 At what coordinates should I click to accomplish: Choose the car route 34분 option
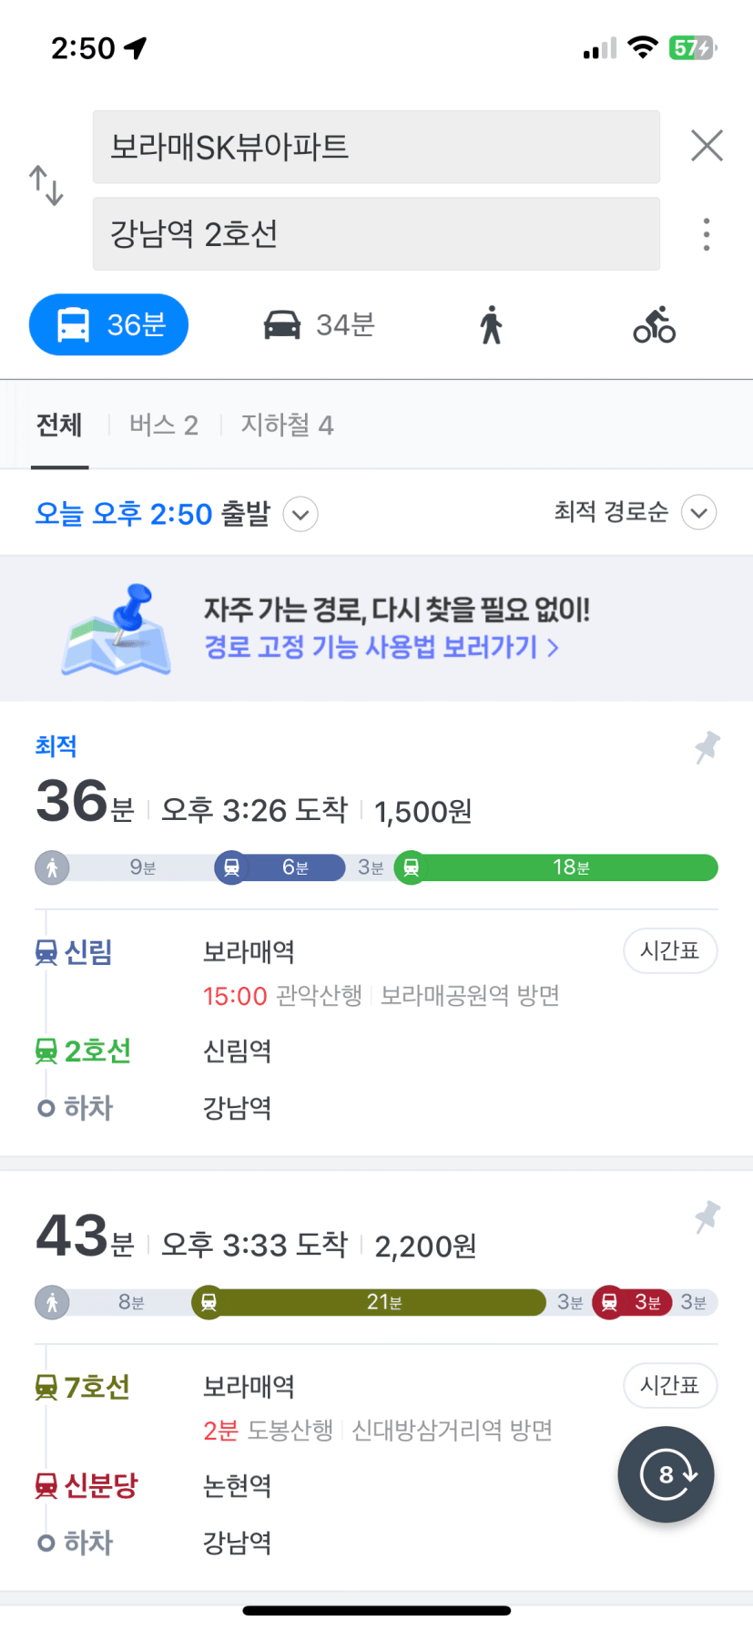tap(319, 324)
